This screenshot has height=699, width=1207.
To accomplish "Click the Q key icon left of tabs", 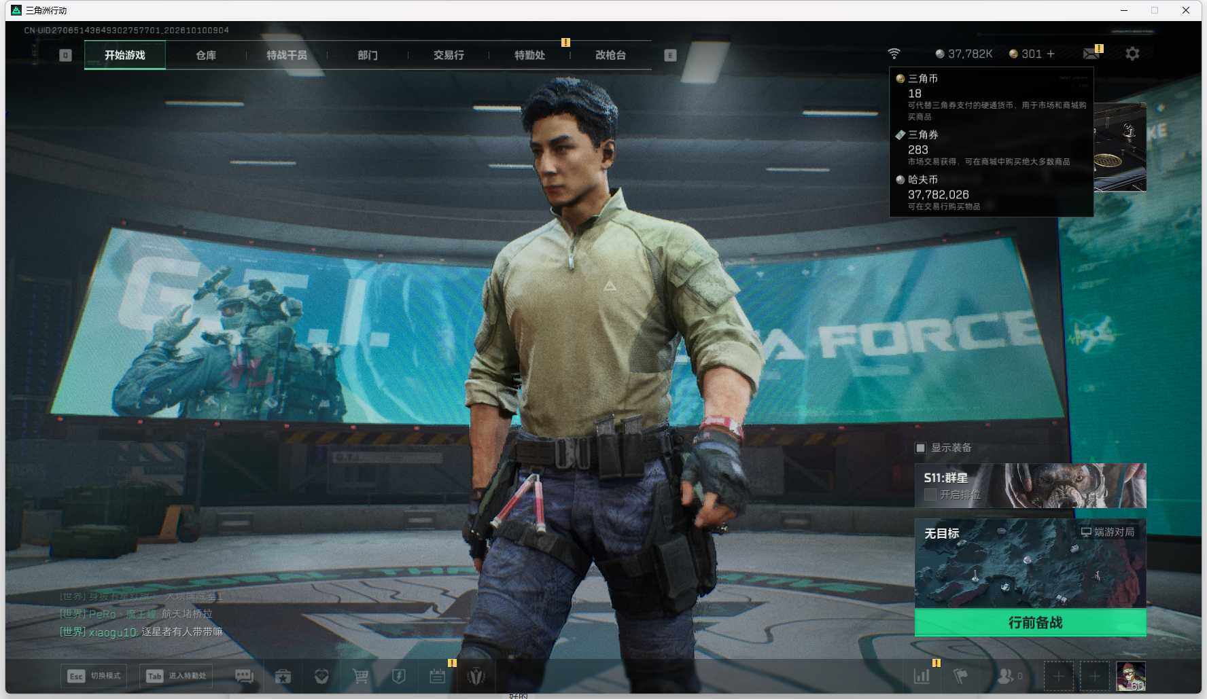I will point(65,55).
